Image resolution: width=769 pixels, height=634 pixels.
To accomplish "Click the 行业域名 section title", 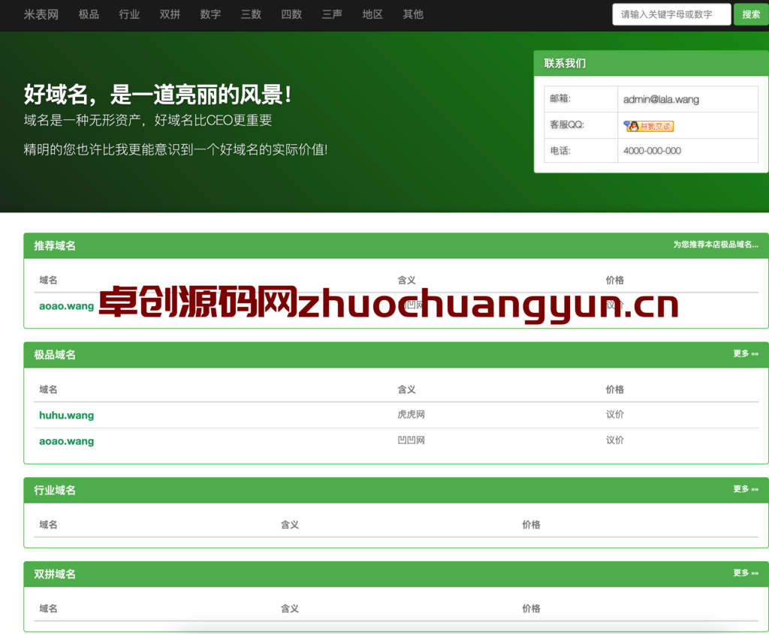I will coord(54,490).
